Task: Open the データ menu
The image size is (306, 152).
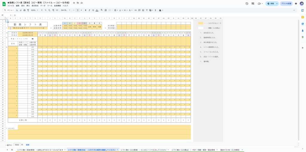Action: click(x=43, y=6)
